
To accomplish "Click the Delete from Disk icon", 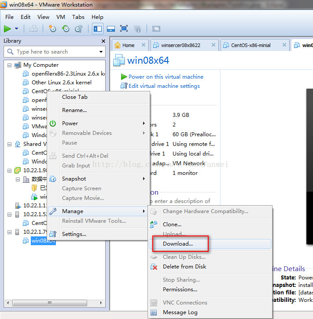I will (154, 267).
